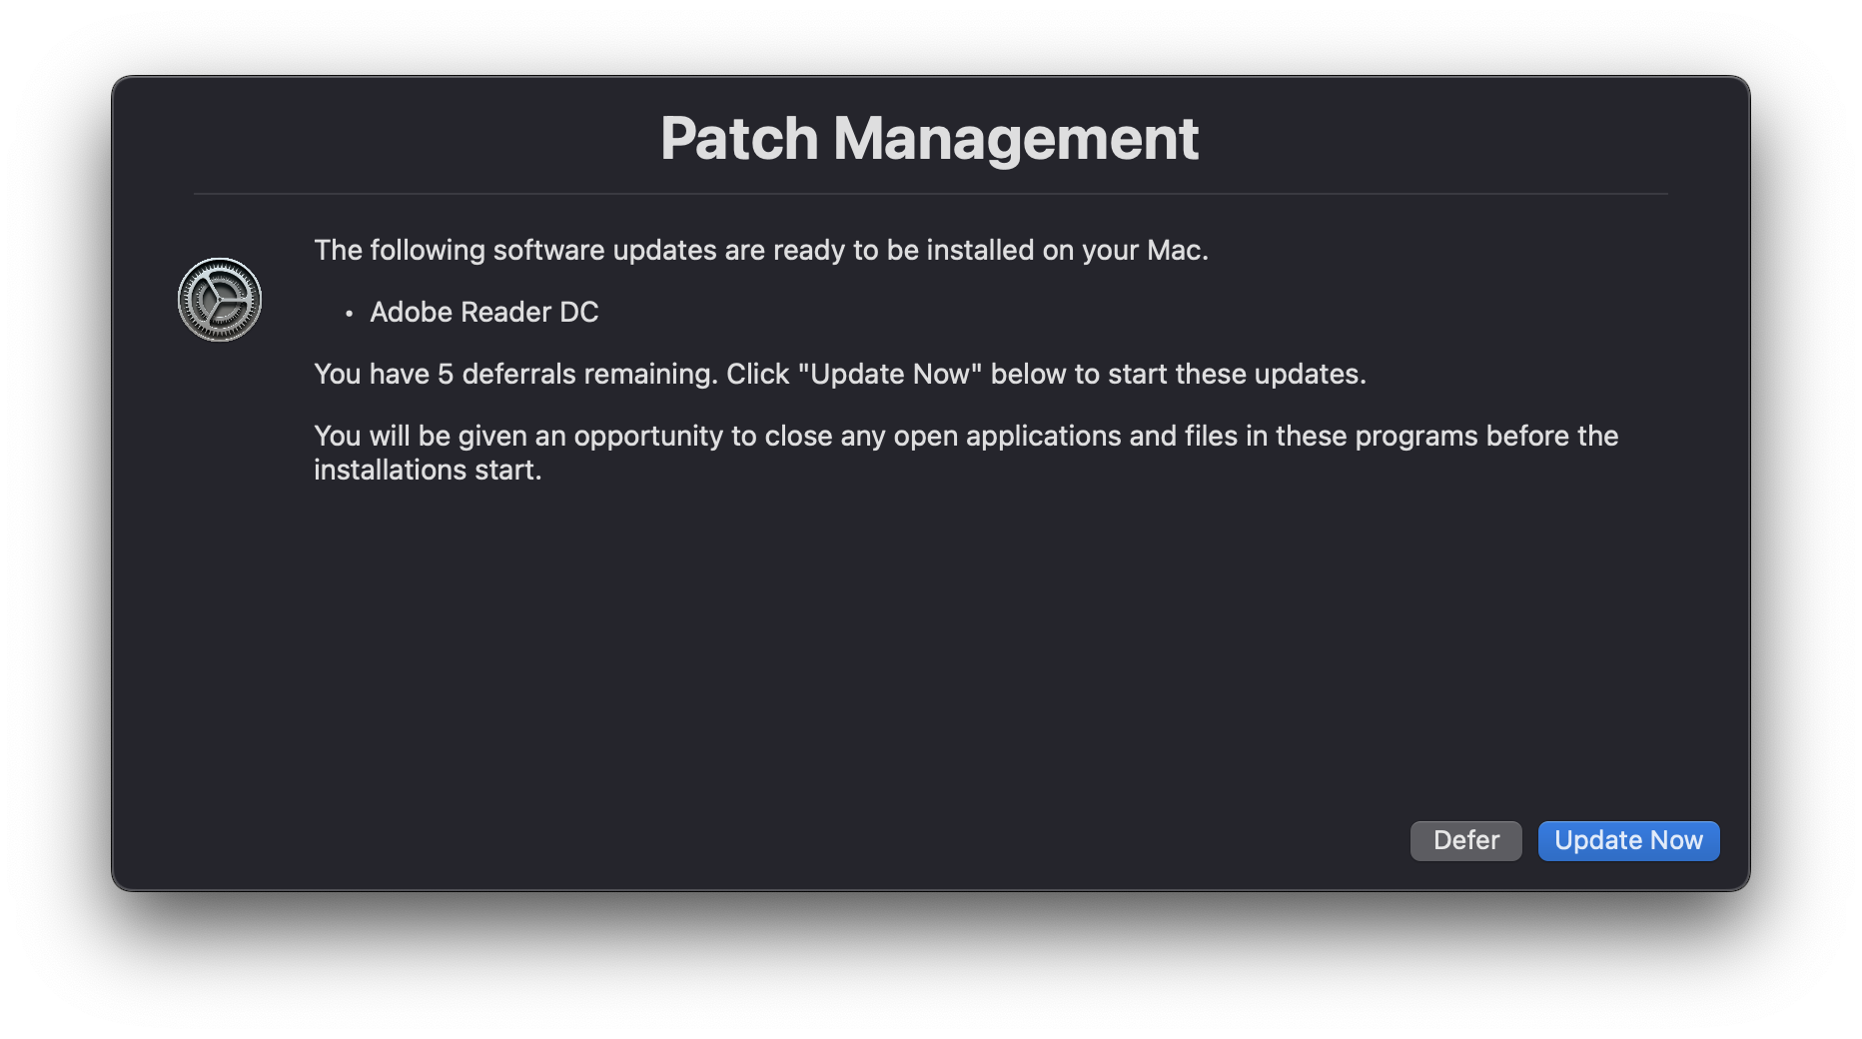Select the deferrals remaining message

(x=841, y=374)
